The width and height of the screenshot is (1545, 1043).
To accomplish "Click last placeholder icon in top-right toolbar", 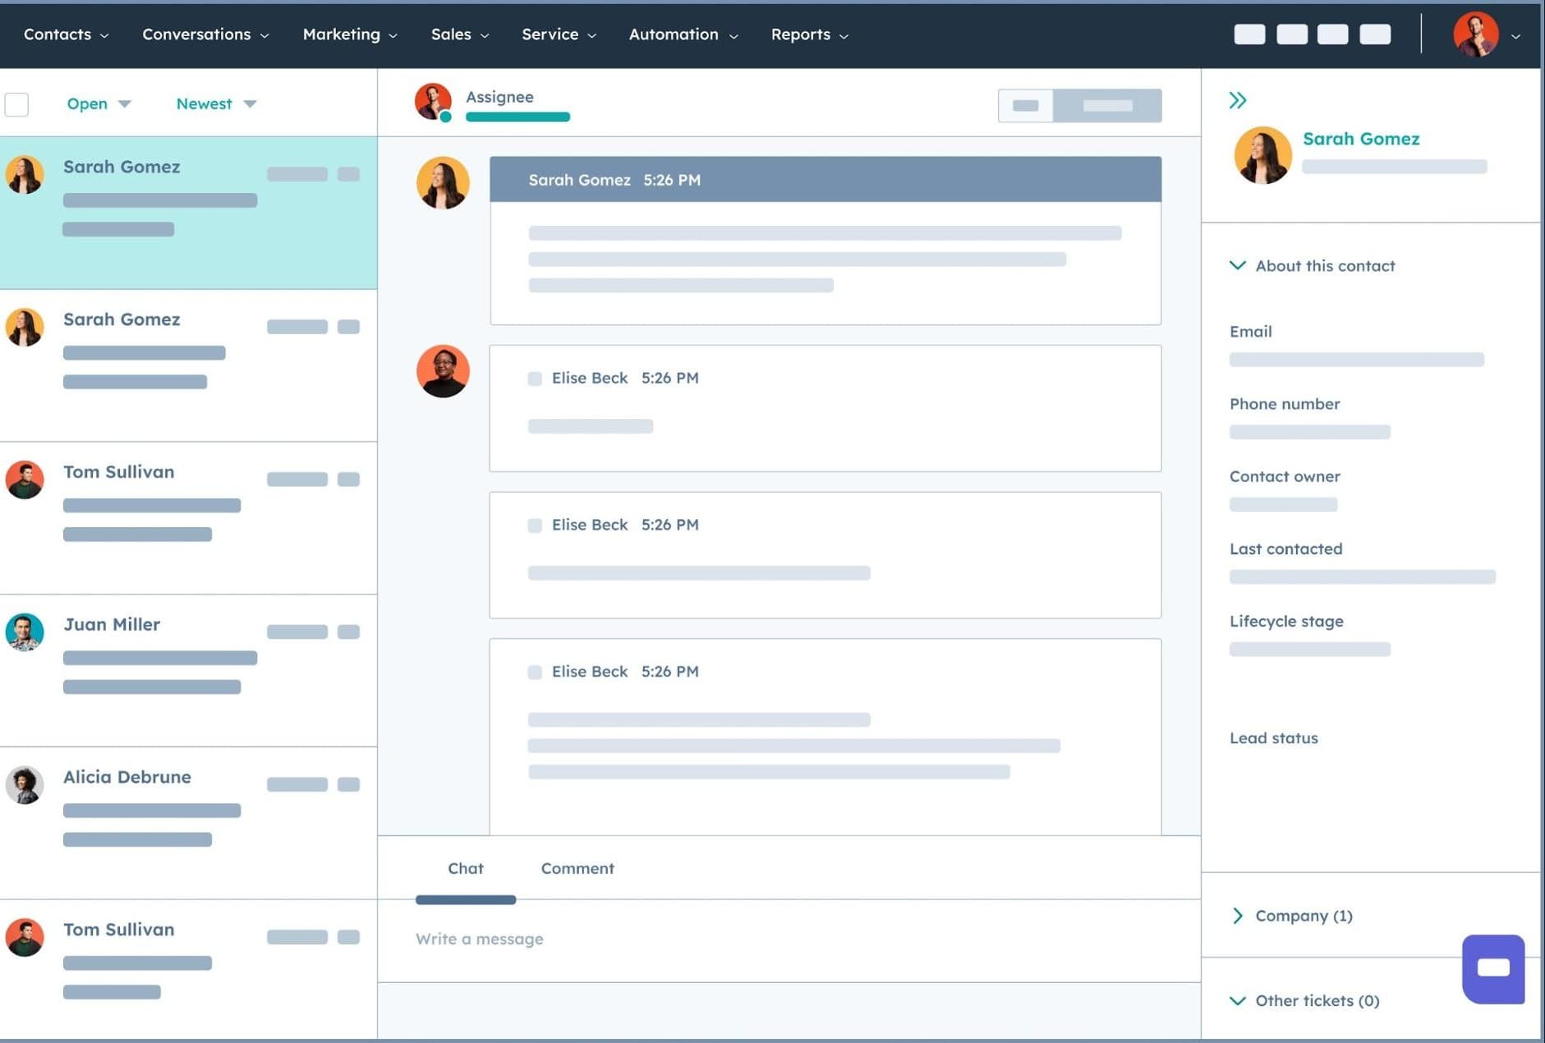I will (x=1375, y=34).
